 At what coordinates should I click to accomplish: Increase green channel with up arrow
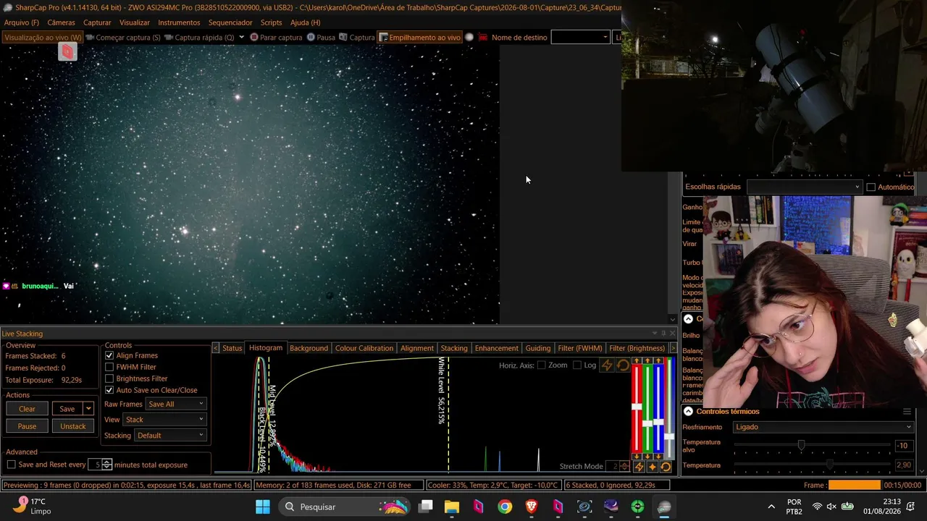(647, 360)
